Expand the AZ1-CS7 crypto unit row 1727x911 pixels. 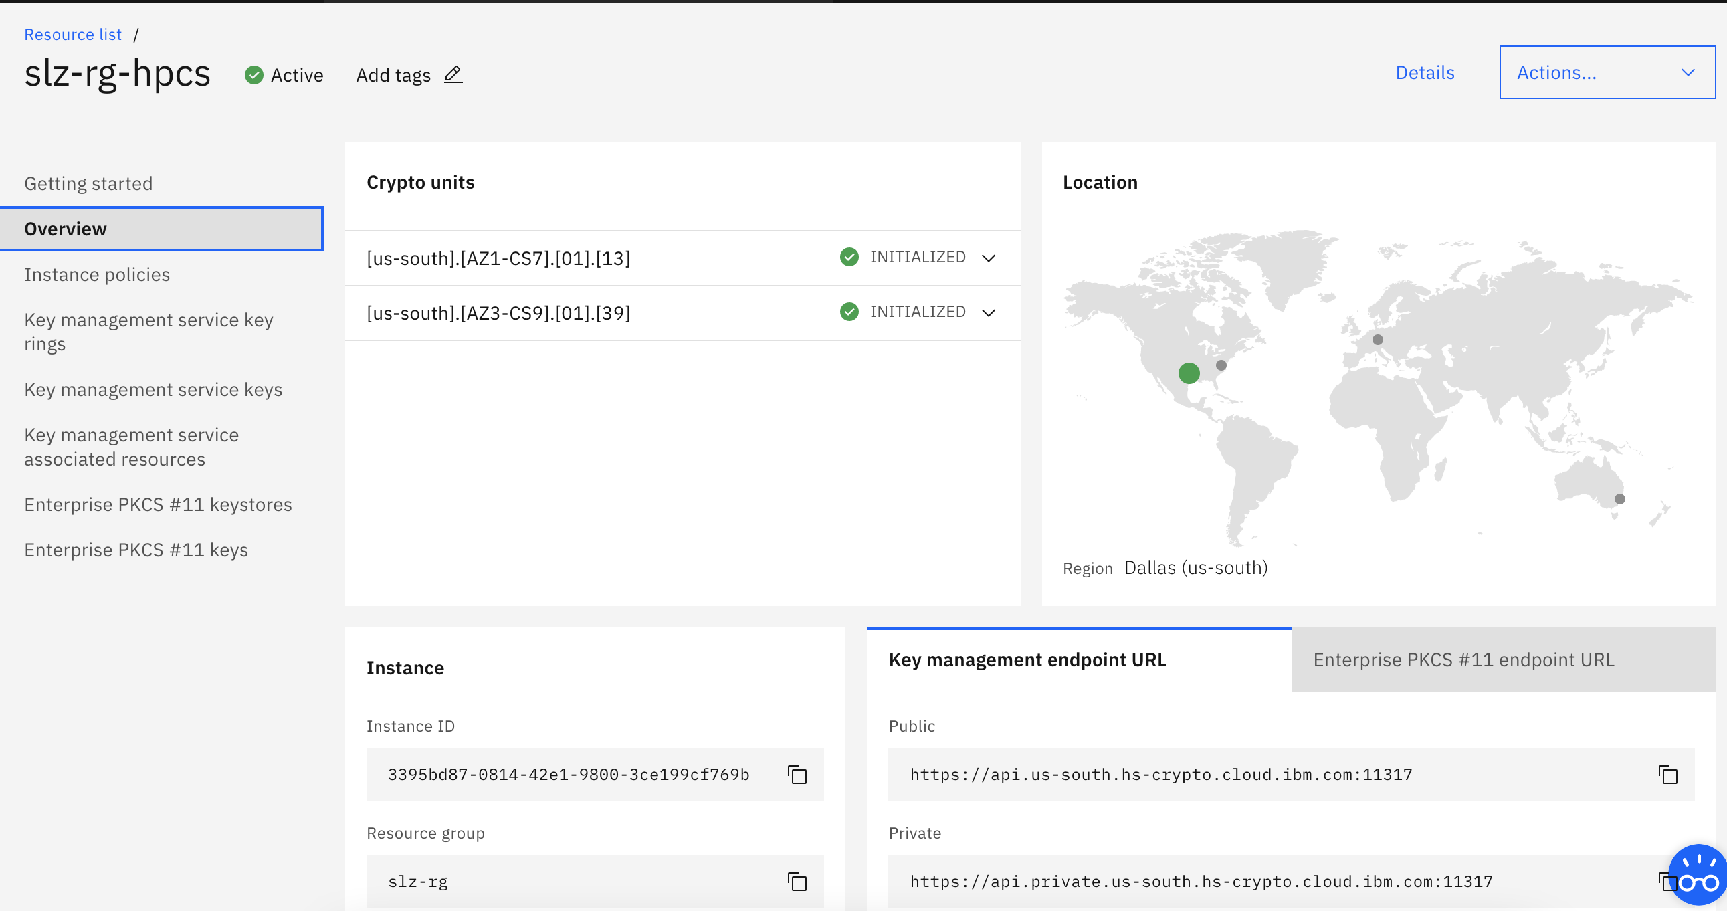988,258
